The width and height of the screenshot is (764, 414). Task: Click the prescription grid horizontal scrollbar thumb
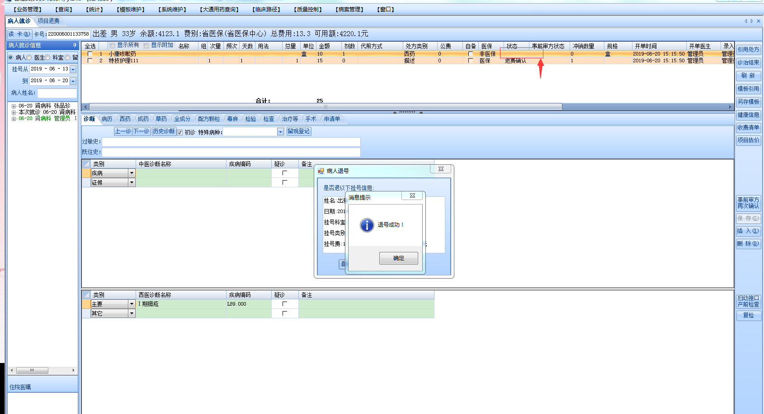pos(325,107)
